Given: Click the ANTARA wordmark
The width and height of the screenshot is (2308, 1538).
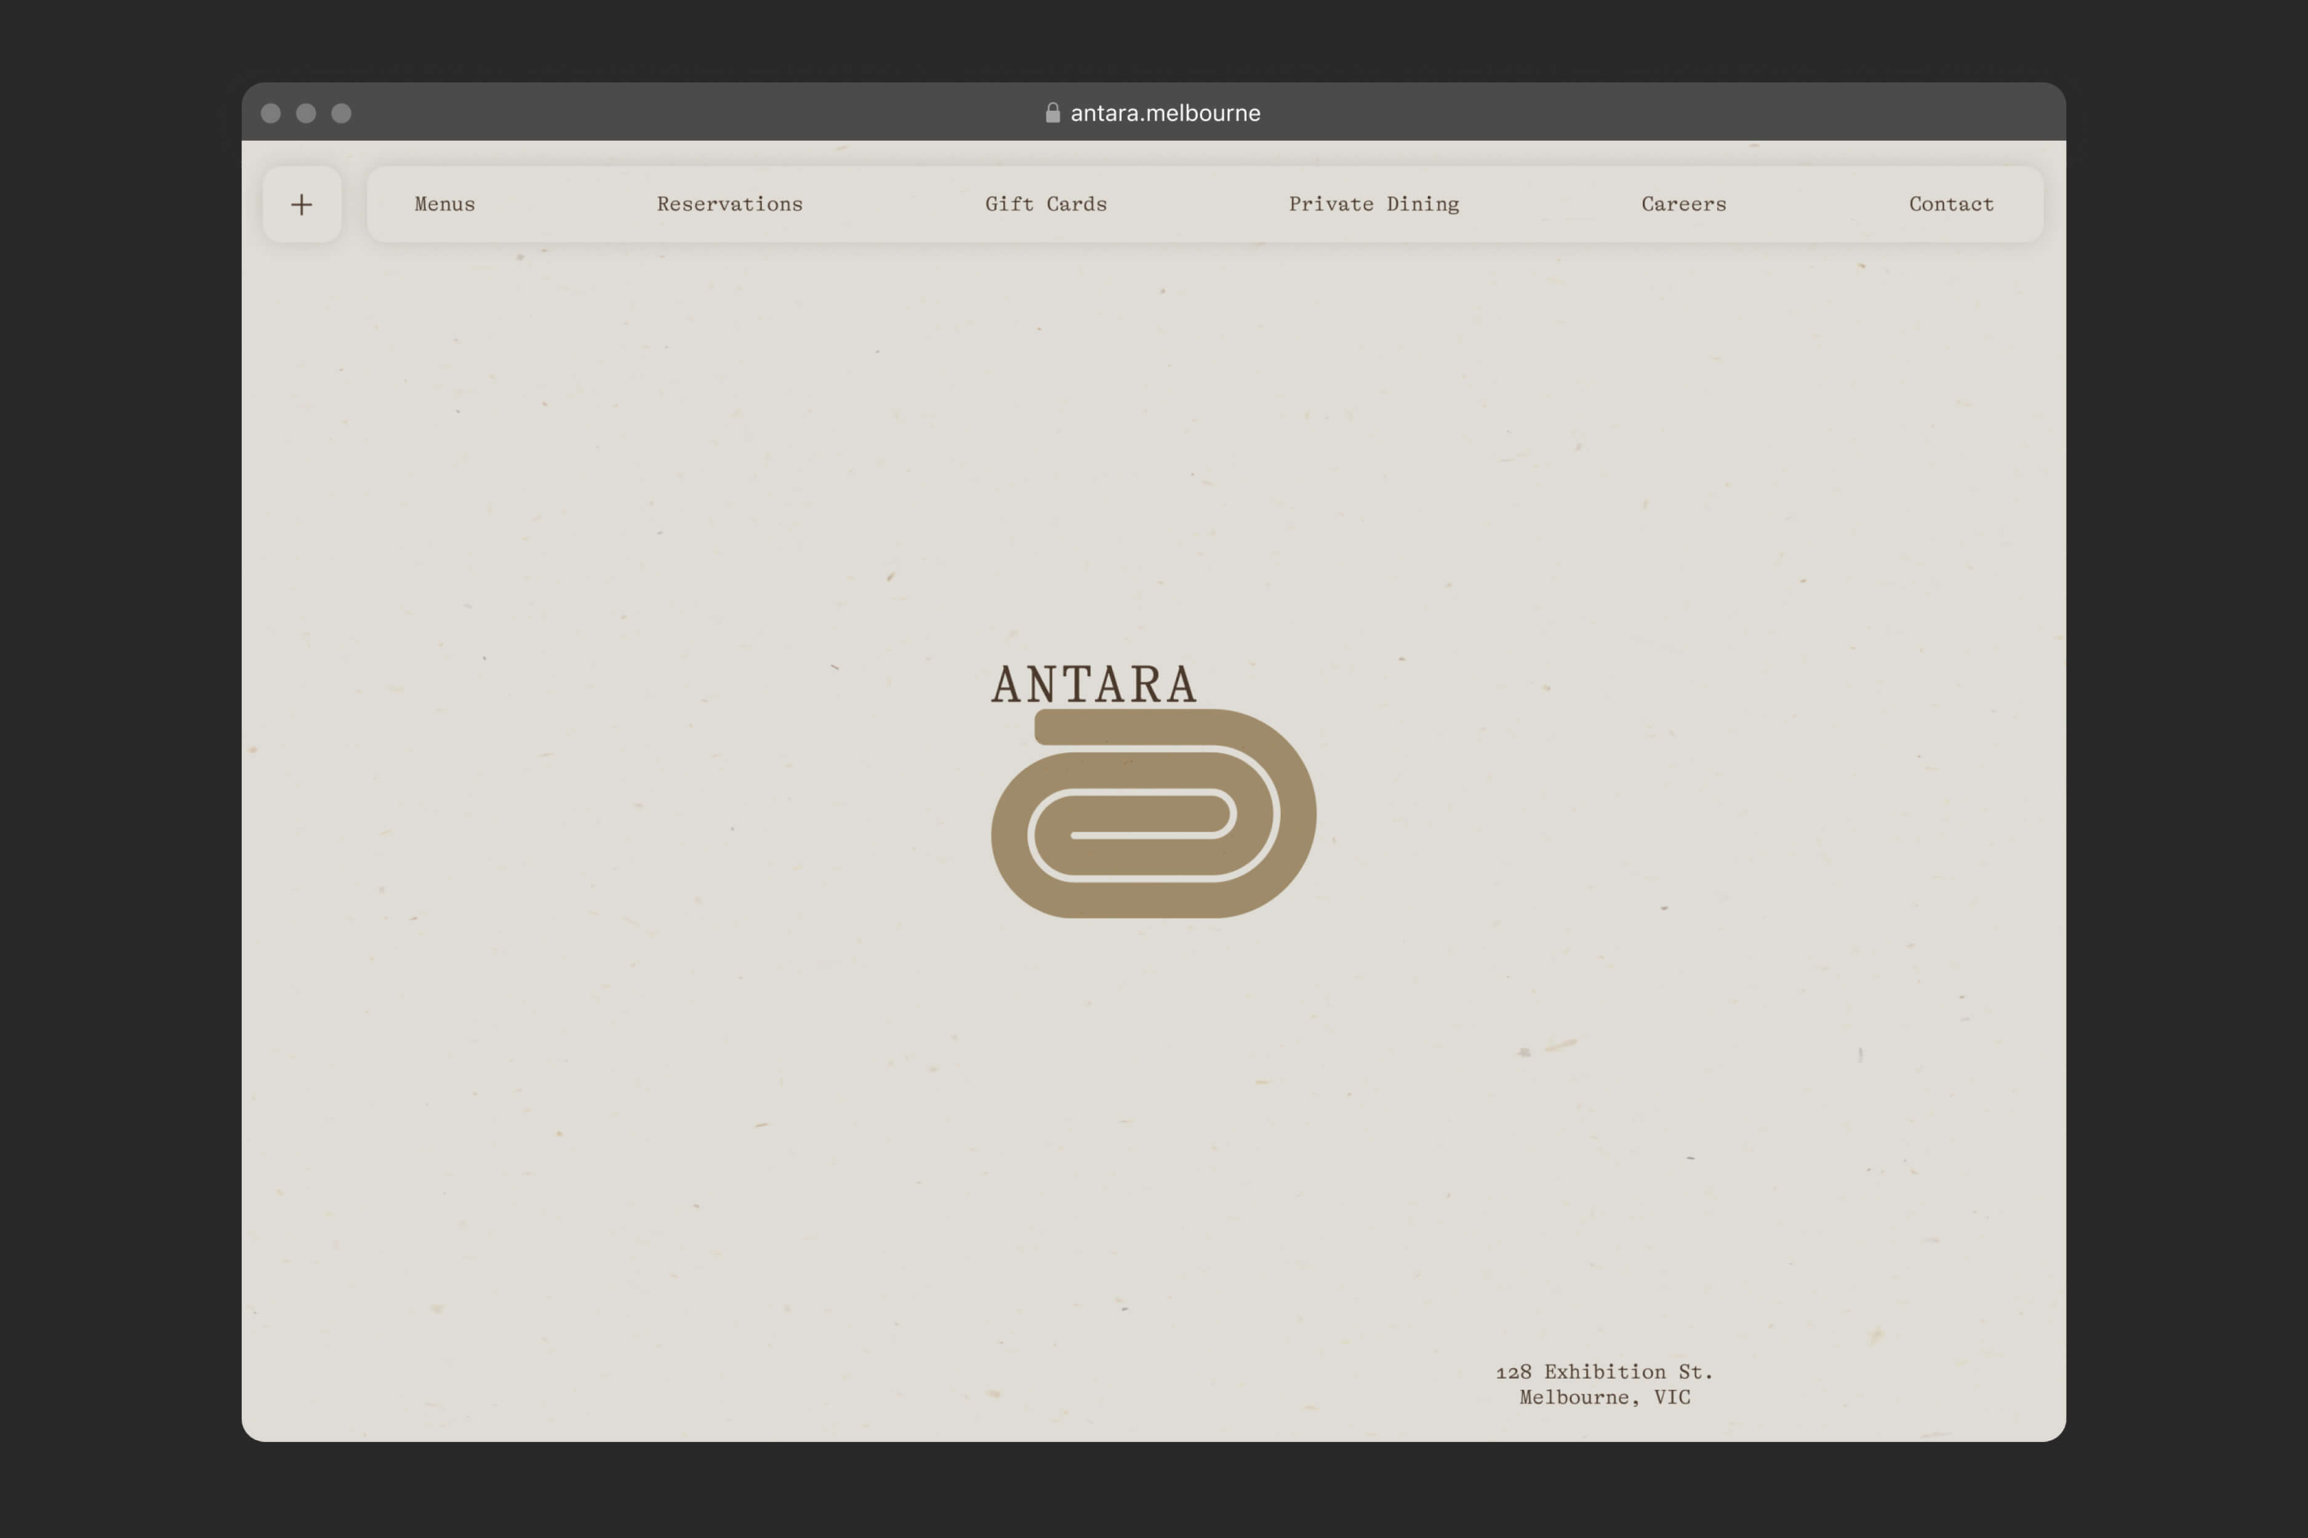Looking at the screenshot, I should (x=1094, y=683).
